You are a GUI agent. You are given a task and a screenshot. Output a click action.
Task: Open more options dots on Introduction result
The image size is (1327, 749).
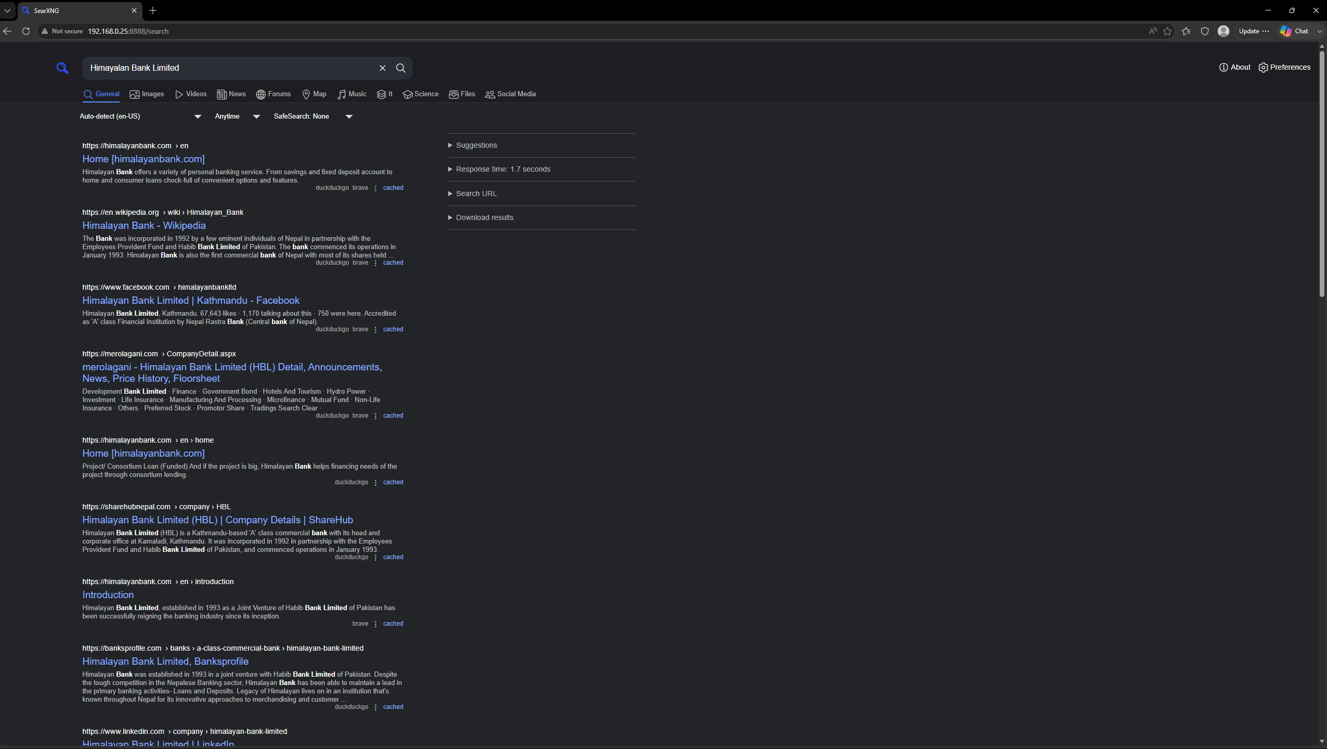(x=375, y=624)
